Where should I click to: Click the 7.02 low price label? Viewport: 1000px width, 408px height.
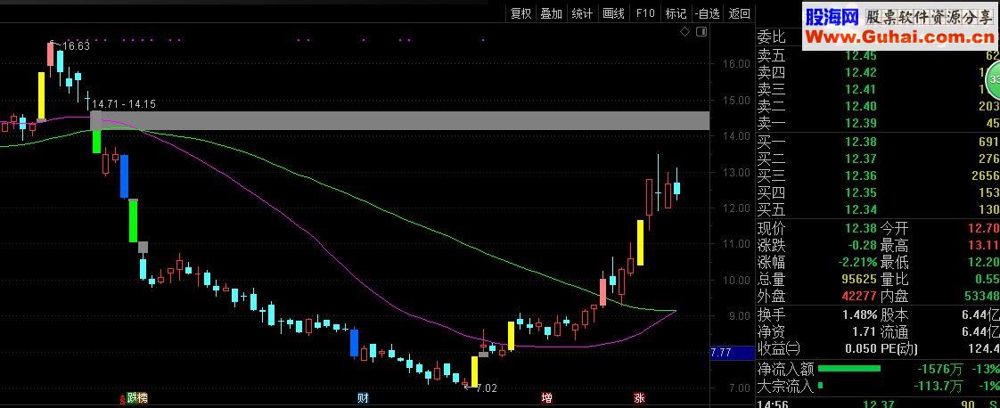(486, 388)
